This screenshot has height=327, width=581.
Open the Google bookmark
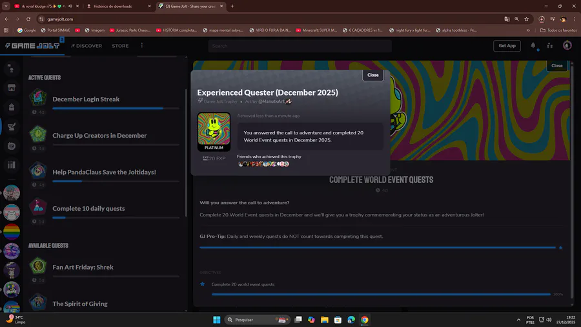click(26, 30)
